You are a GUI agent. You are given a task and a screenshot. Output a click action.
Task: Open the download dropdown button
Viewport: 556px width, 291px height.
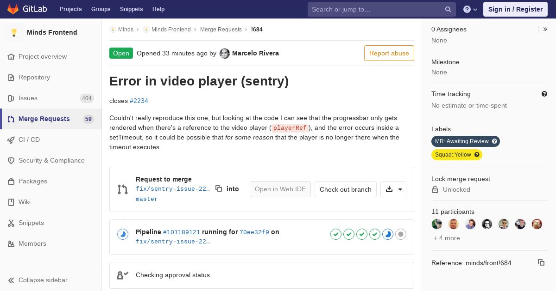tap(393, 189)
